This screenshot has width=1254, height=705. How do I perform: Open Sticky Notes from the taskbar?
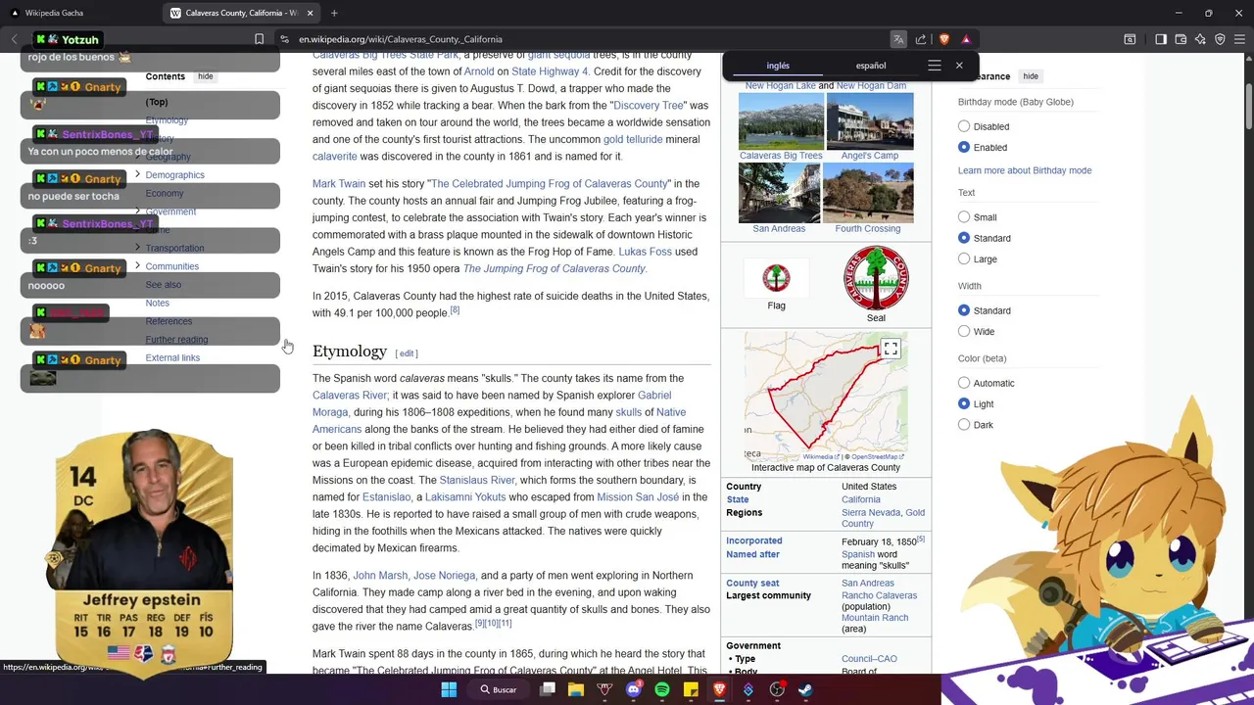(691, 689)
